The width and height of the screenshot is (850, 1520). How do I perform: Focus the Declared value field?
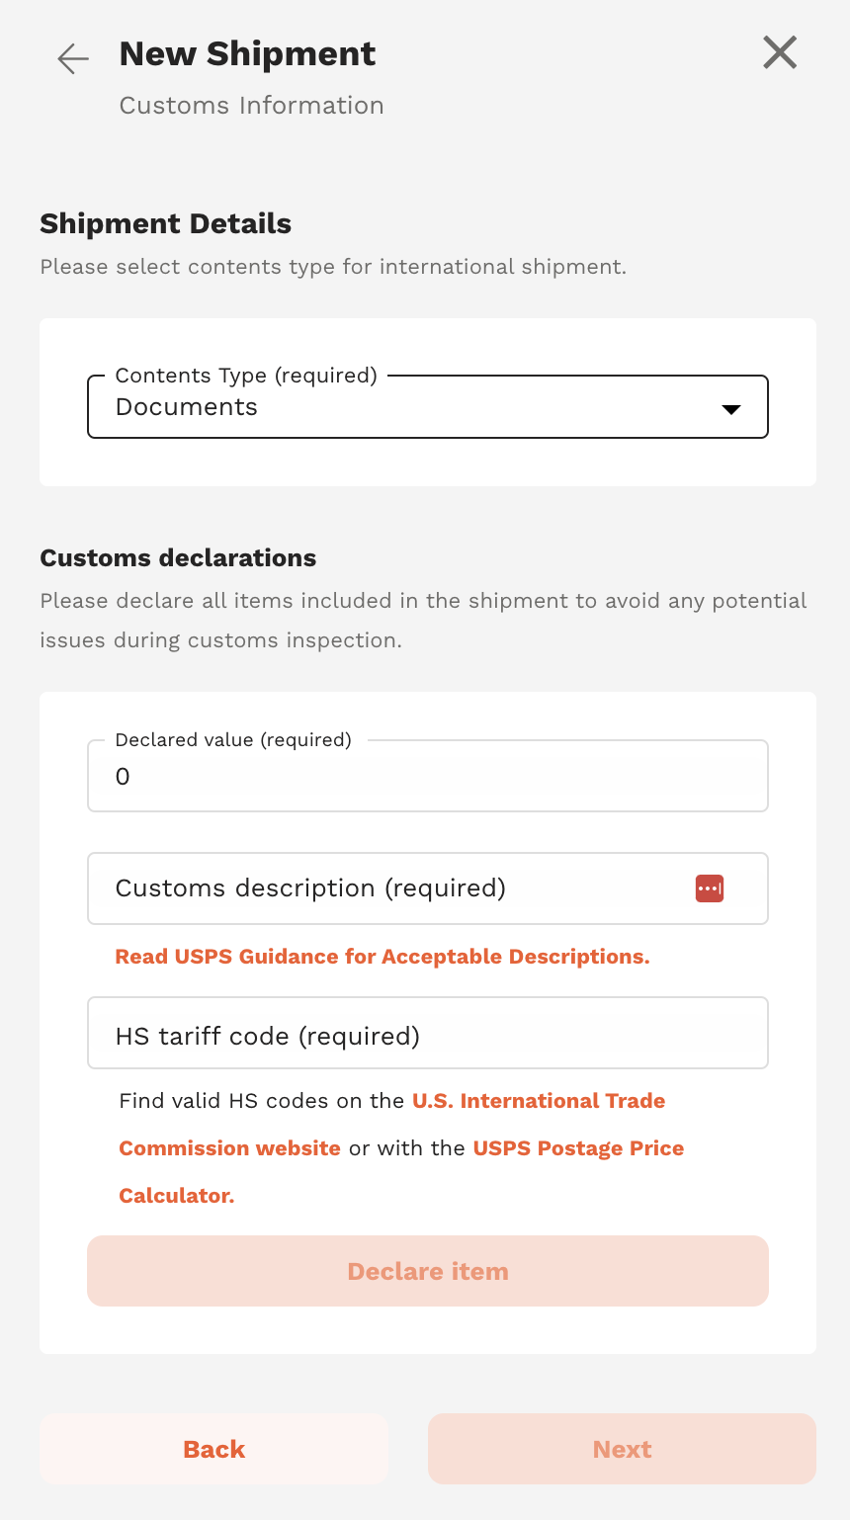(x=427, y=777)
